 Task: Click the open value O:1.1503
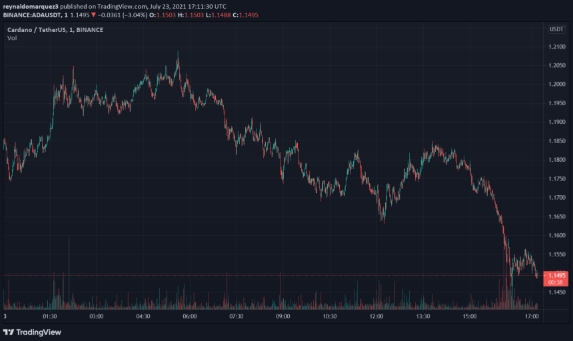[x=163, y=15]
